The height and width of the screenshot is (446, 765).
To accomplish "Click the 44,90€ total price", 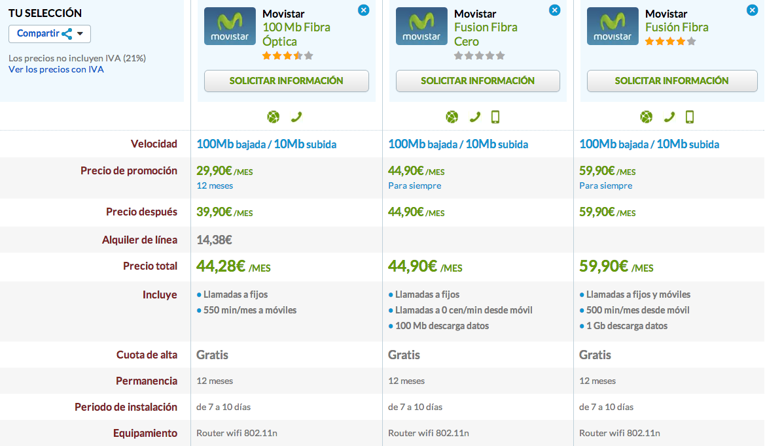I will tap(425, 266).
